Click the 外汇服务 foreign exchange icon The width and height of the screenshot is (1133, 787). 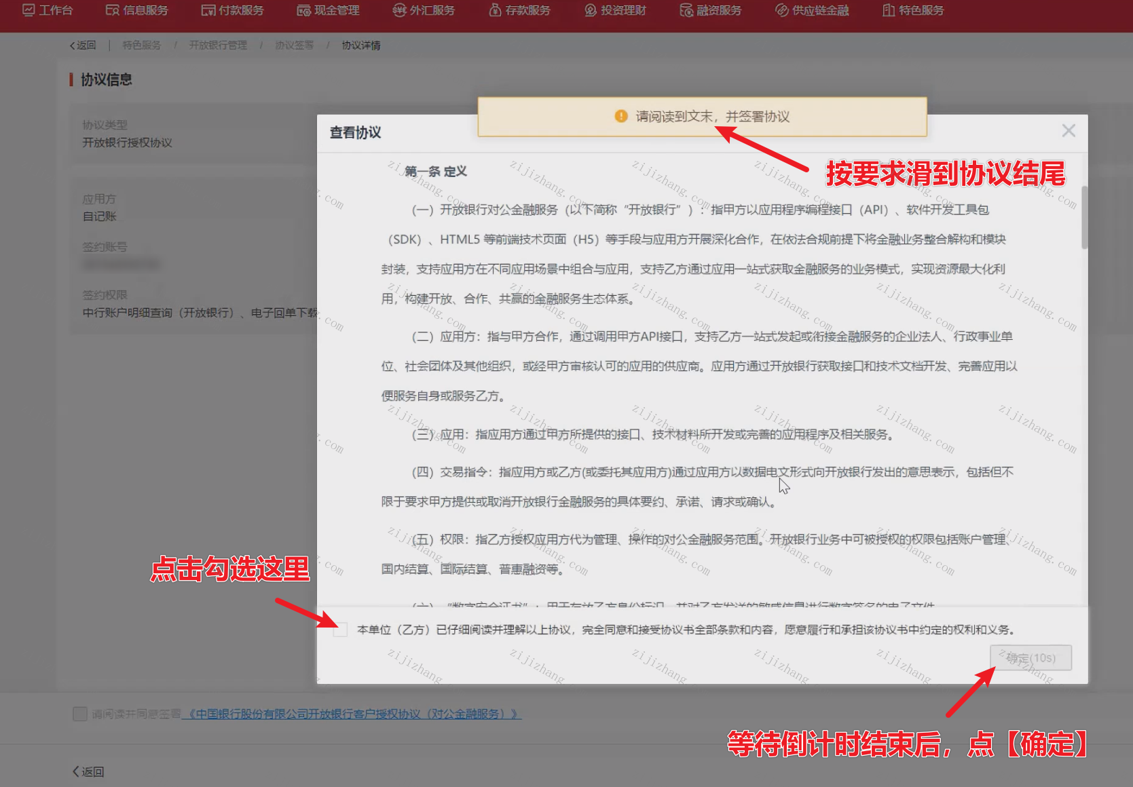click(399, 10)
